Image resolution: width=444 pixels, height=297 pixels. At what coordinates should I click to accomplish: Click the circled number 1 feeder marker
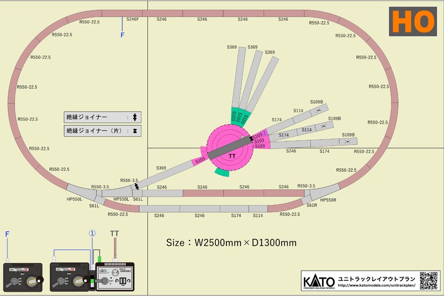(x=92, y=233)
